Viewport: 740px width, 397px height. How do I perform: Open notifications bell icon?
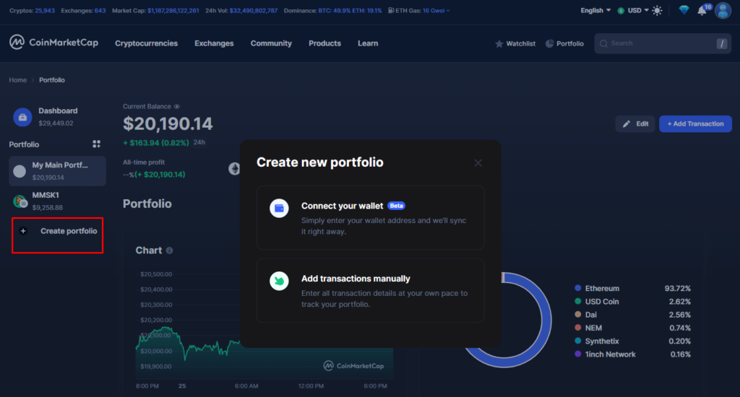(x=702, y=10)
